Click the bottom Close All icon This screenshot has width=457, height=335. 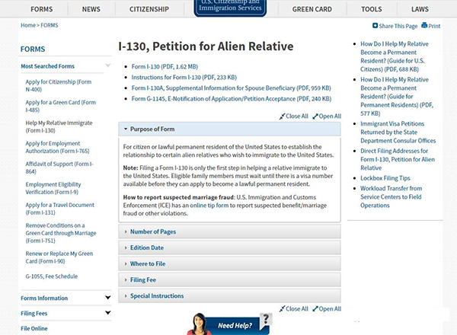283,309
